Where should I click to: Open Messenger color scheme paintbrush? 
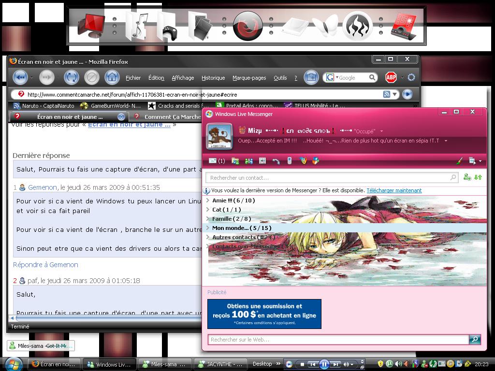tap(460, 161)
